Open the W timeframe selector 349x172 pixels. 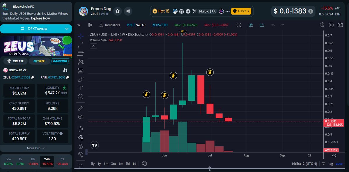(x=79, y=25)
